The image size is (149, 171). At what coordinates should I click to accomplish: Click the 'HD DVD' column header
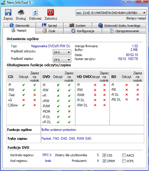[x=83, y=77]
